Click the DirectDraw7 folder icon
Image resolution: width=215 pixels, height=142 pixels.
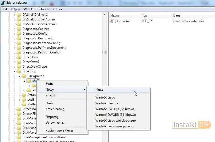click(19, 62)
